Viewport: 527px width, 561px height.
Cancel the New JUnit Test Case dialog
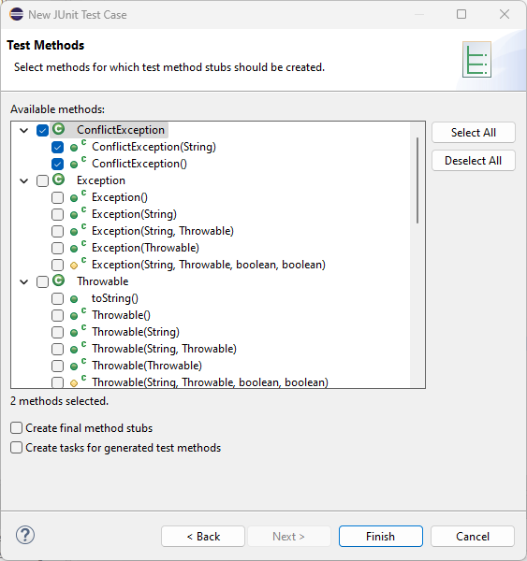tap(473, 536)
